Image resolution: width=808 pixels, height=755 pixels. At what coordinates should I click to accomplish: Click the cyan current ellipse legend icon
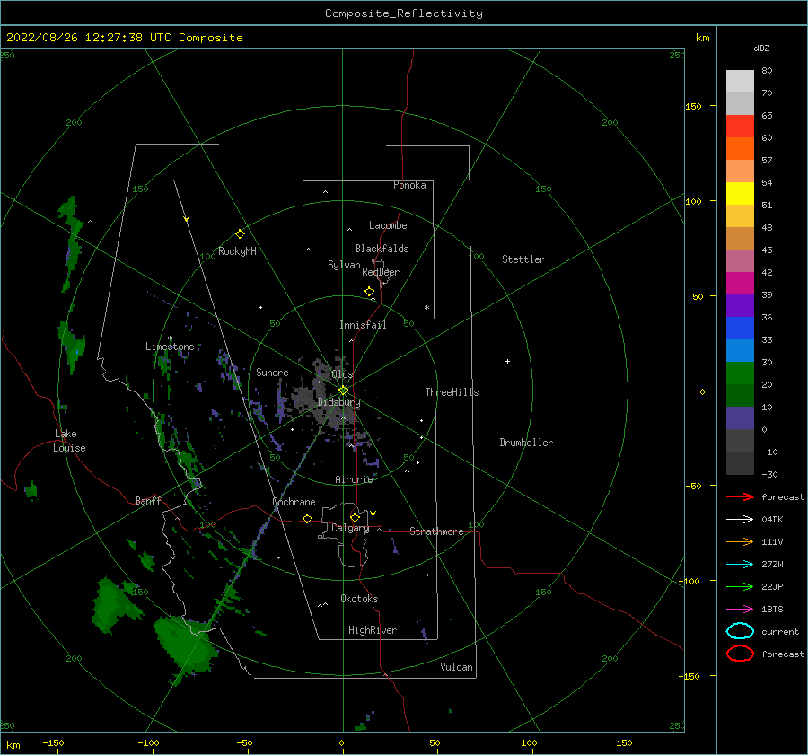pos(740,631)
